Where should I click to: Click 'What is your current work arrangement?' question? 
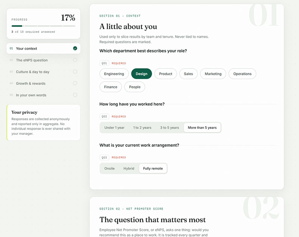click(x=139, y=145)
